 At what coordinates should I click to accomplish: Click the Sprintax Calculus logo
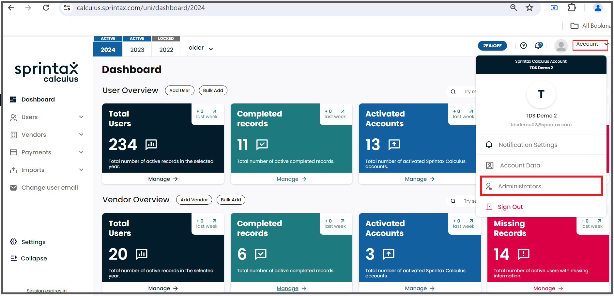tap(46, 72)
